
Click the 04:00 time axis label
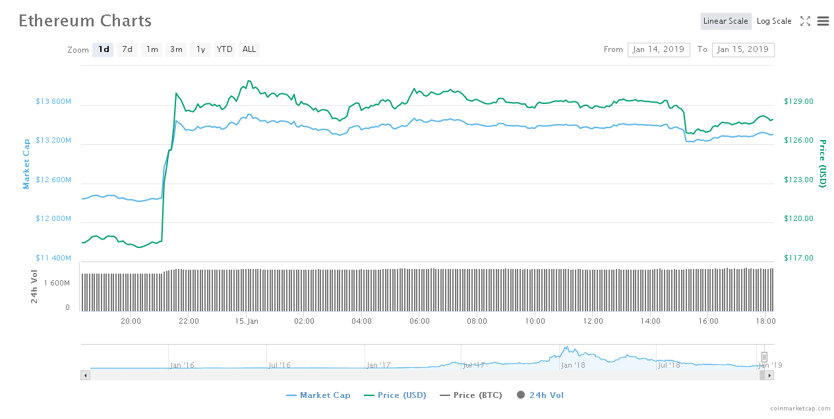pos(362,321)
